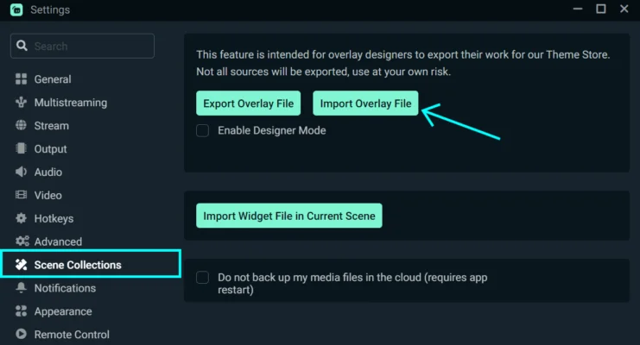
Task: Click the Audio speaker icon
Action: tap(22, 172)
